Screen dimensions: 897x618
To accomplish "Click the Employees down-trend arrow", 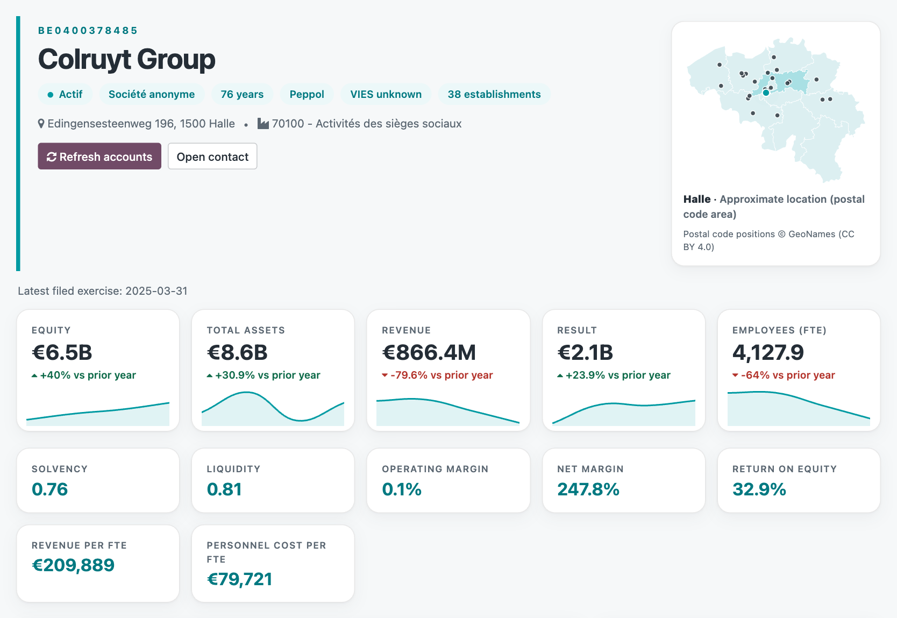I will click(735, 375).
